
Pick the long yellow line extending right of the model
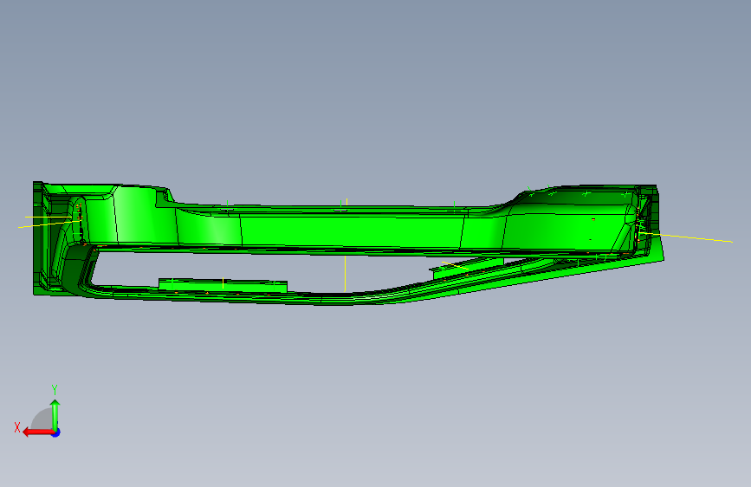pyautogui.click(x=685, y=237)
